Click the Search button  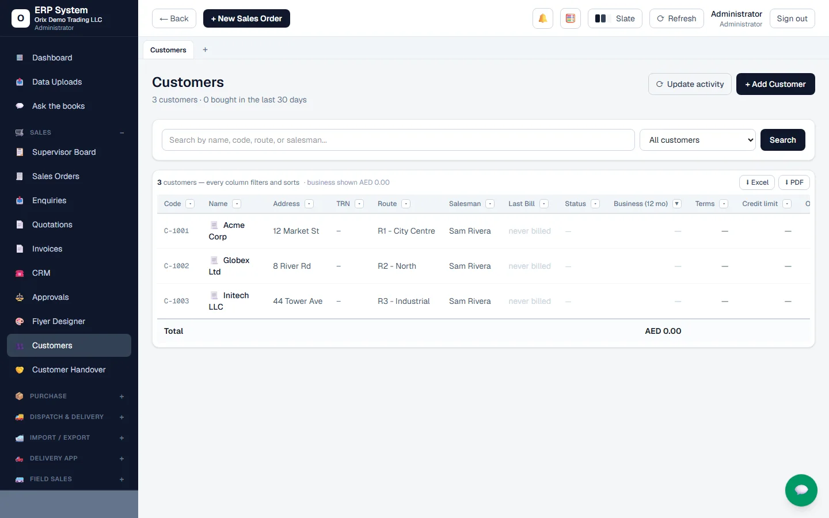783,140
